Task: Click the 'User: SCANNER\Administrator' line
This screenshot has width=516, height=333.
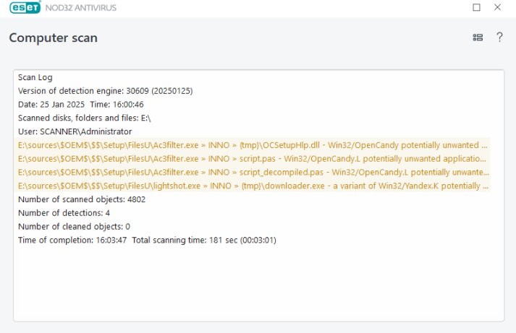Action: pyautogui.click(x=75, y=131)
